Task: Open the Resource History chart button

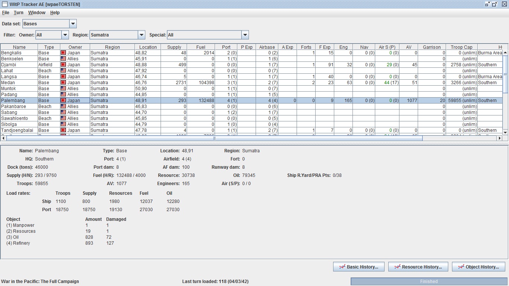Action: coord(418,267)
